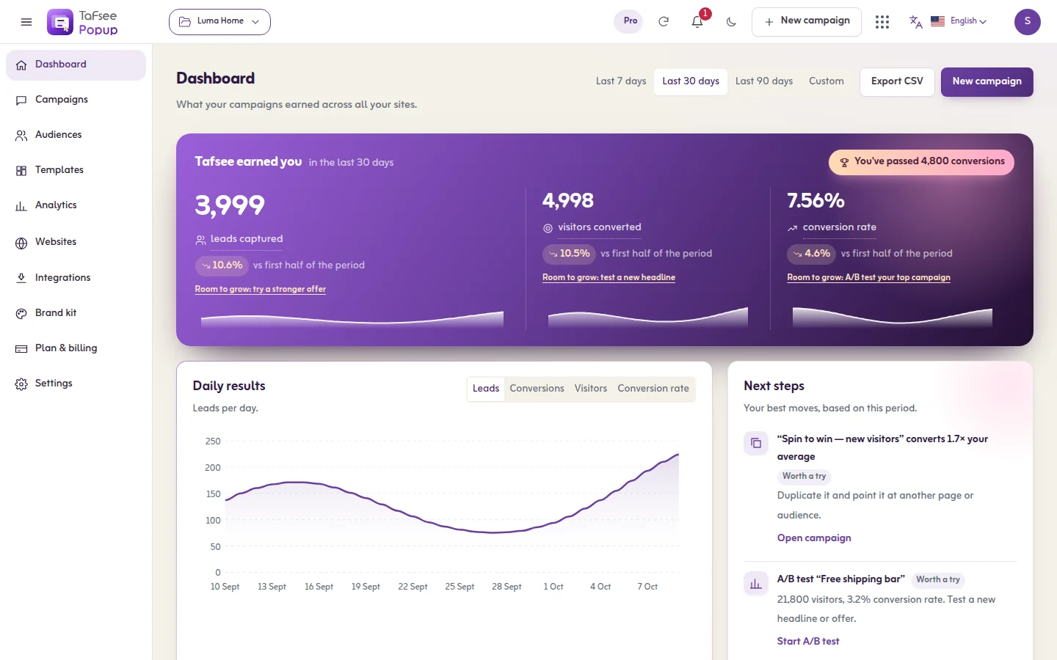Open Integrations from the sidebar
Image resolution: width=1057 pixels, height=660 pixels.
click(x=76, y=278)
